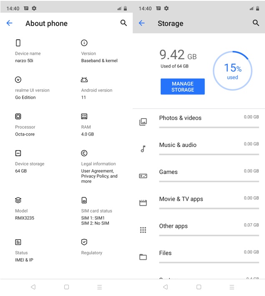Tap the Regulatory shield icon
Viewport: 265px width, 296px height.
(84, 242)
